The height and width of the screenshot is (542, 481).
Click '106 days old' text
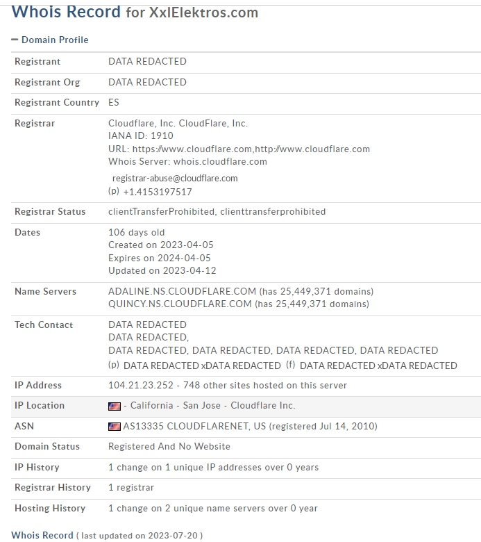tap(137, 233)
